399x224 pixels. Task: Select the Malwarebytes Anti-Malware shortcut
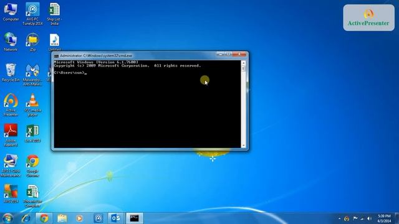point(32,75)
